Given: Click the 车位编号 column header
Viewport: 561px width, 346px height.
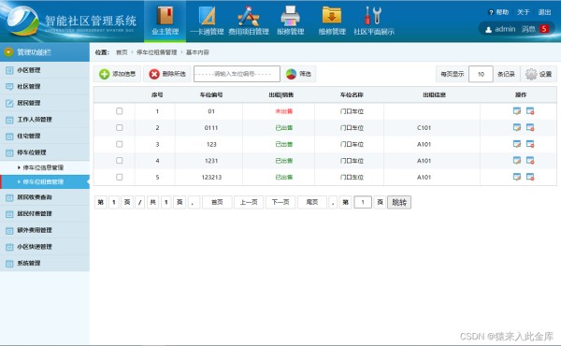Looking at the screenshot, I should pyautogui.click(x=211, y=94).
